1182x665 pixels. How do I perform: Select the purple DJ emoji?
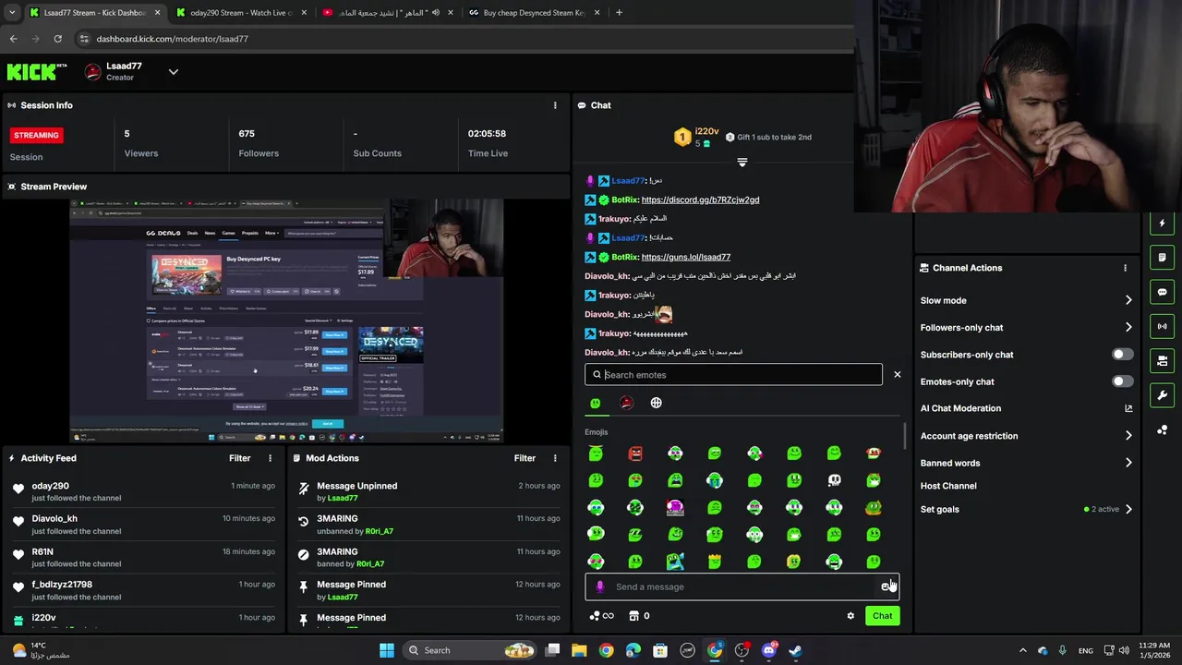click(675, 507)
